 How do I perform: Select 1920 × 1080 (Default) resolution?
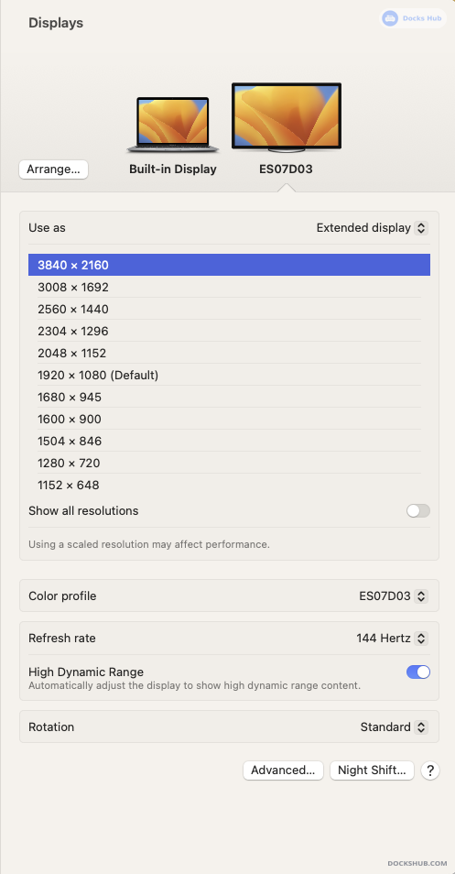[230, 375]
